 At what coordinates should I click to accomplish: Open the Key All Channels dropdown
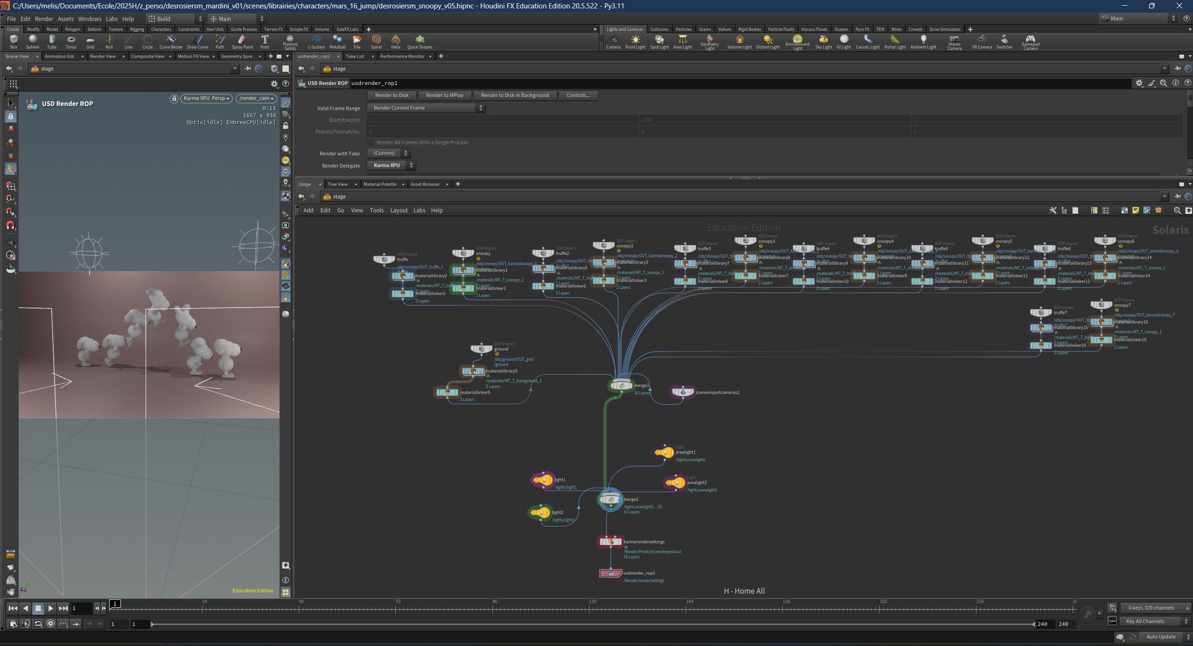1154,621
